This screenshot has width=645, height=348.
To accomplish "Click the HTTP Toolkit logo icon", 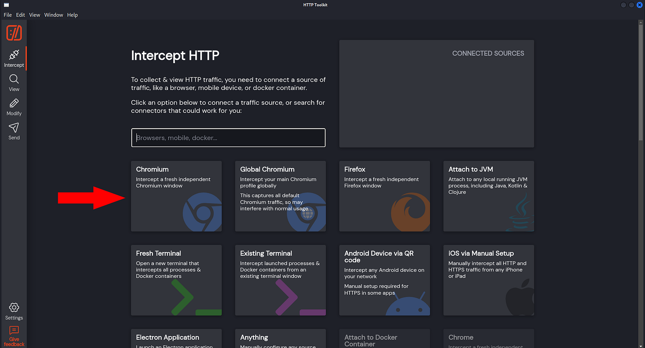I will pos(14,33).
